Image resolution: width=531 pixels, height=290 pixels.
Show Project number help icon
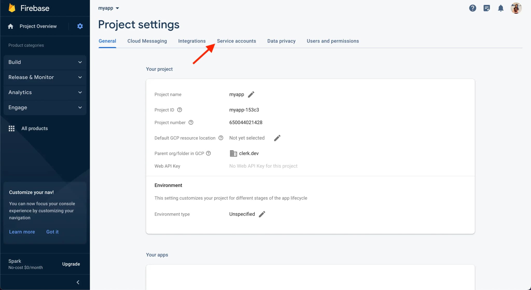coord(191,122)
